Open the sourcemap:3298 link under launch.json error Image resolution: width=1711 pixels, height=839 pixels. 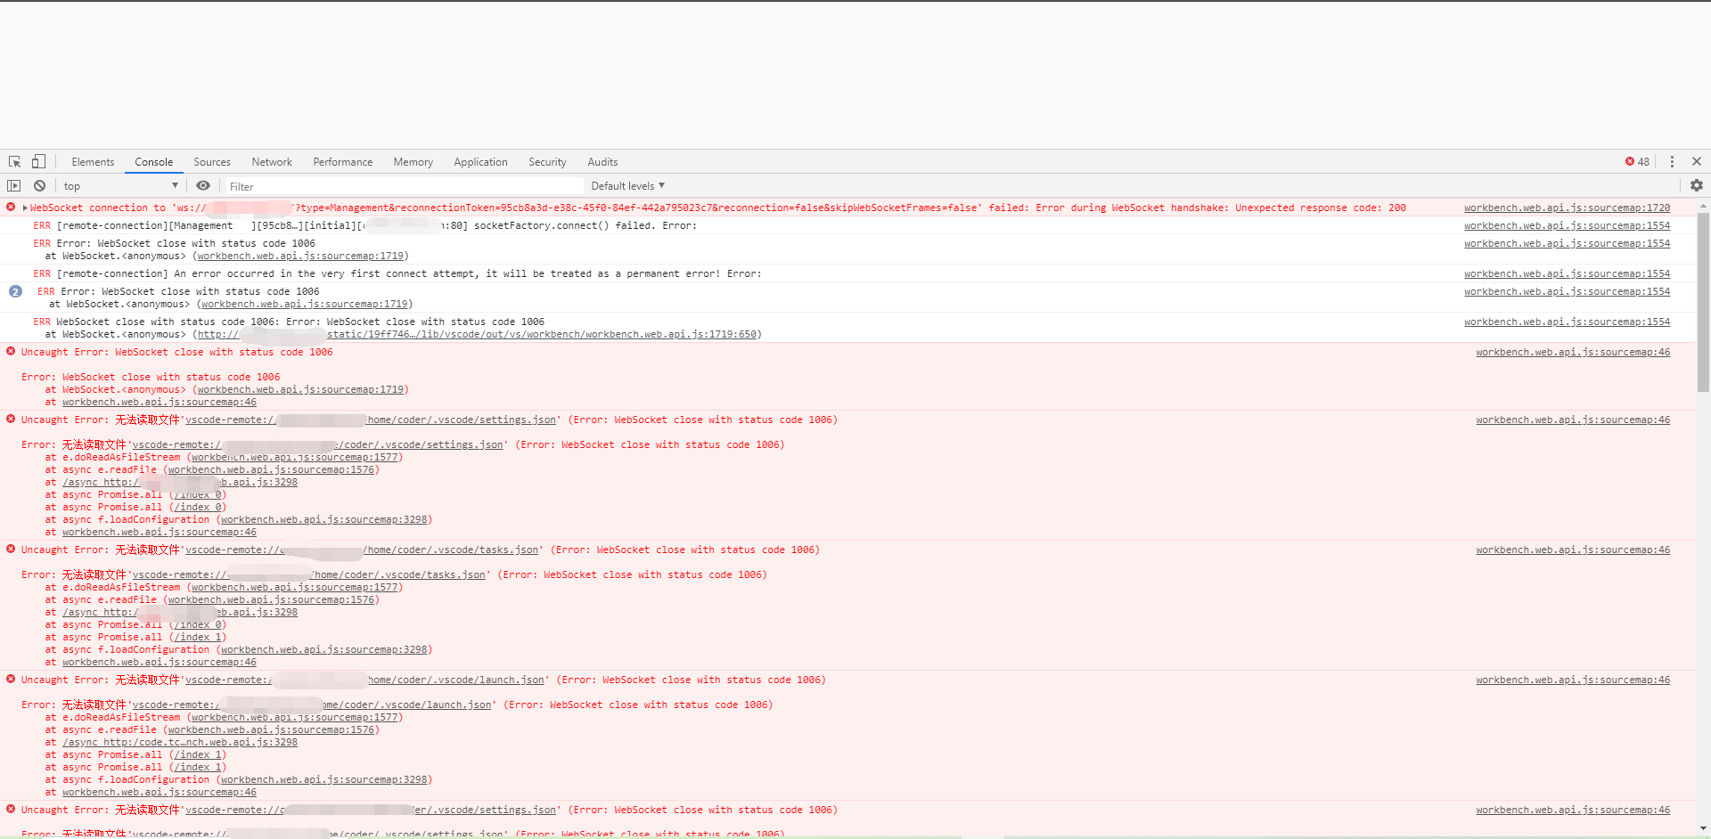pyautogui.click(x=324, y=779)
